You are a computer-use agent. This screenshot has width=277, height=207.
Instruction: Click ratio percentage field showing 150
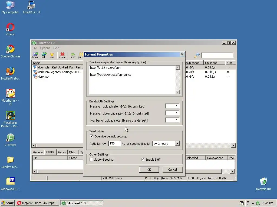[x=114, y=143]
